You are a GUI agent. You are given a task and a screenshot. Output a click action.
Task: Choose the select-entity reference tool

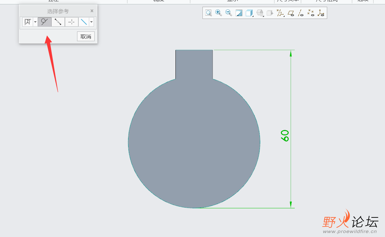pos(28,22)
